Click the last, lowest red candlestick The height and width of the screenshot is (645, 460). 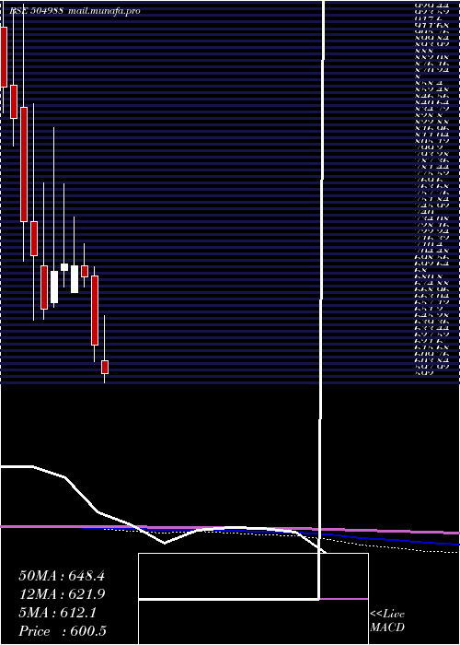105,367
